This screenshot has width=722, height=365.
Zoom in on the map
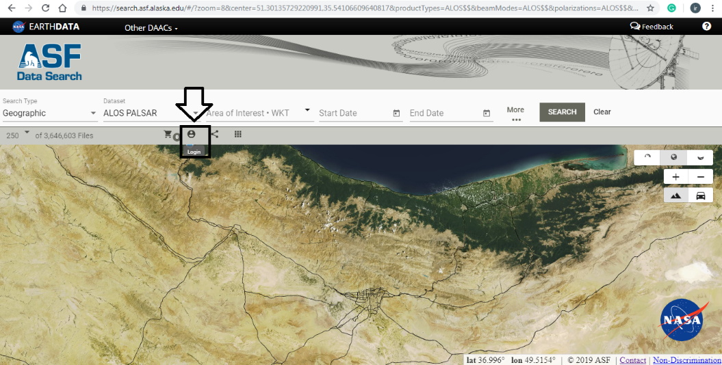click(x=675, y=177)
